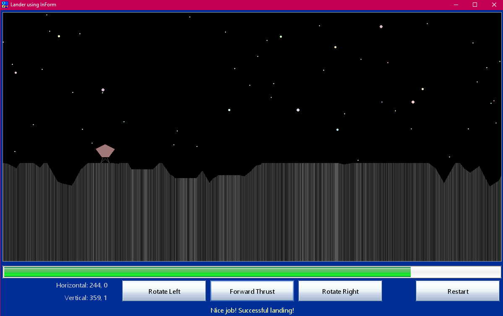Minimize the Lander window
Image resolution: width=503 pixels, height=316 pixels.
[x=456, y=5]
